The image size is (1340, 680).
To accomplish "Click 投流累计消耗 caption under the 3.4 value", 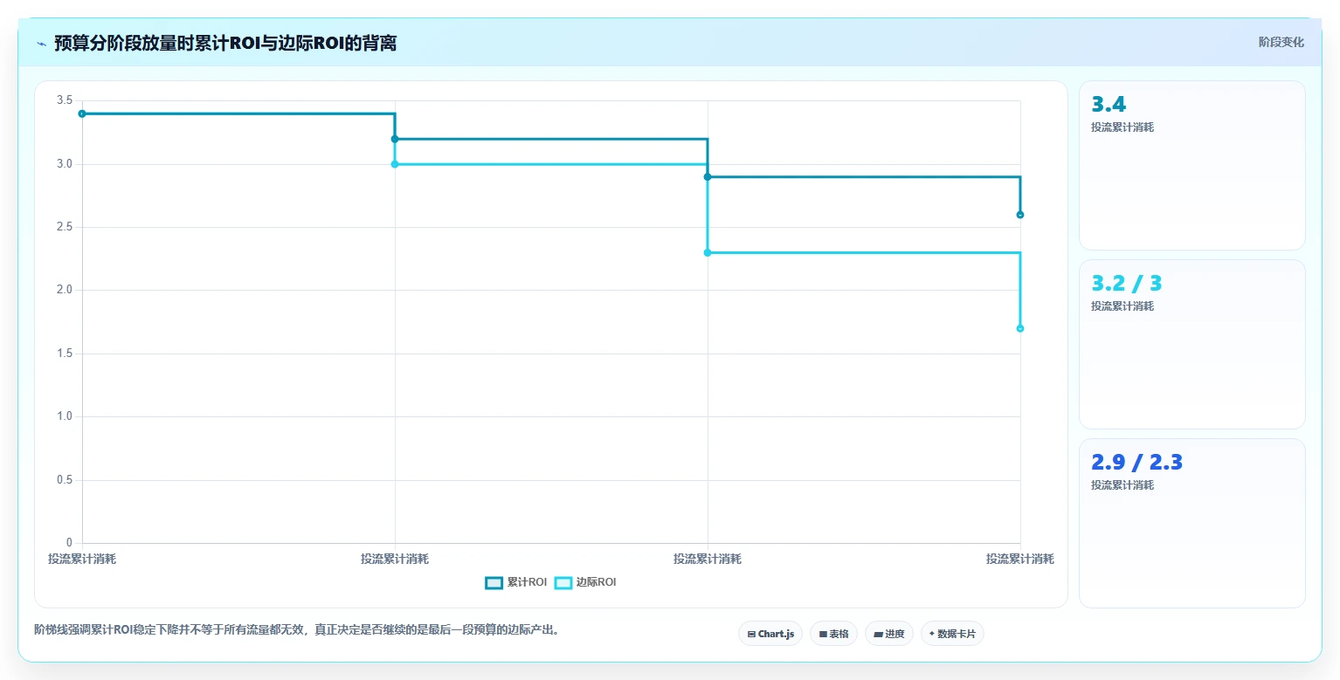I will [x=1122, y=127].
